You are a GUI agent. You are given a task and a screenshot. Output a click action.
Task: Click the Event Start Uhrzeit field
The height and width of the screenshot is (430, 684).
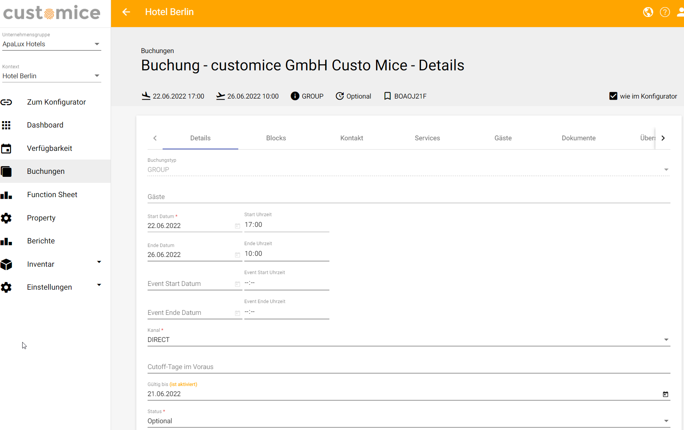(x=287, y=283)
